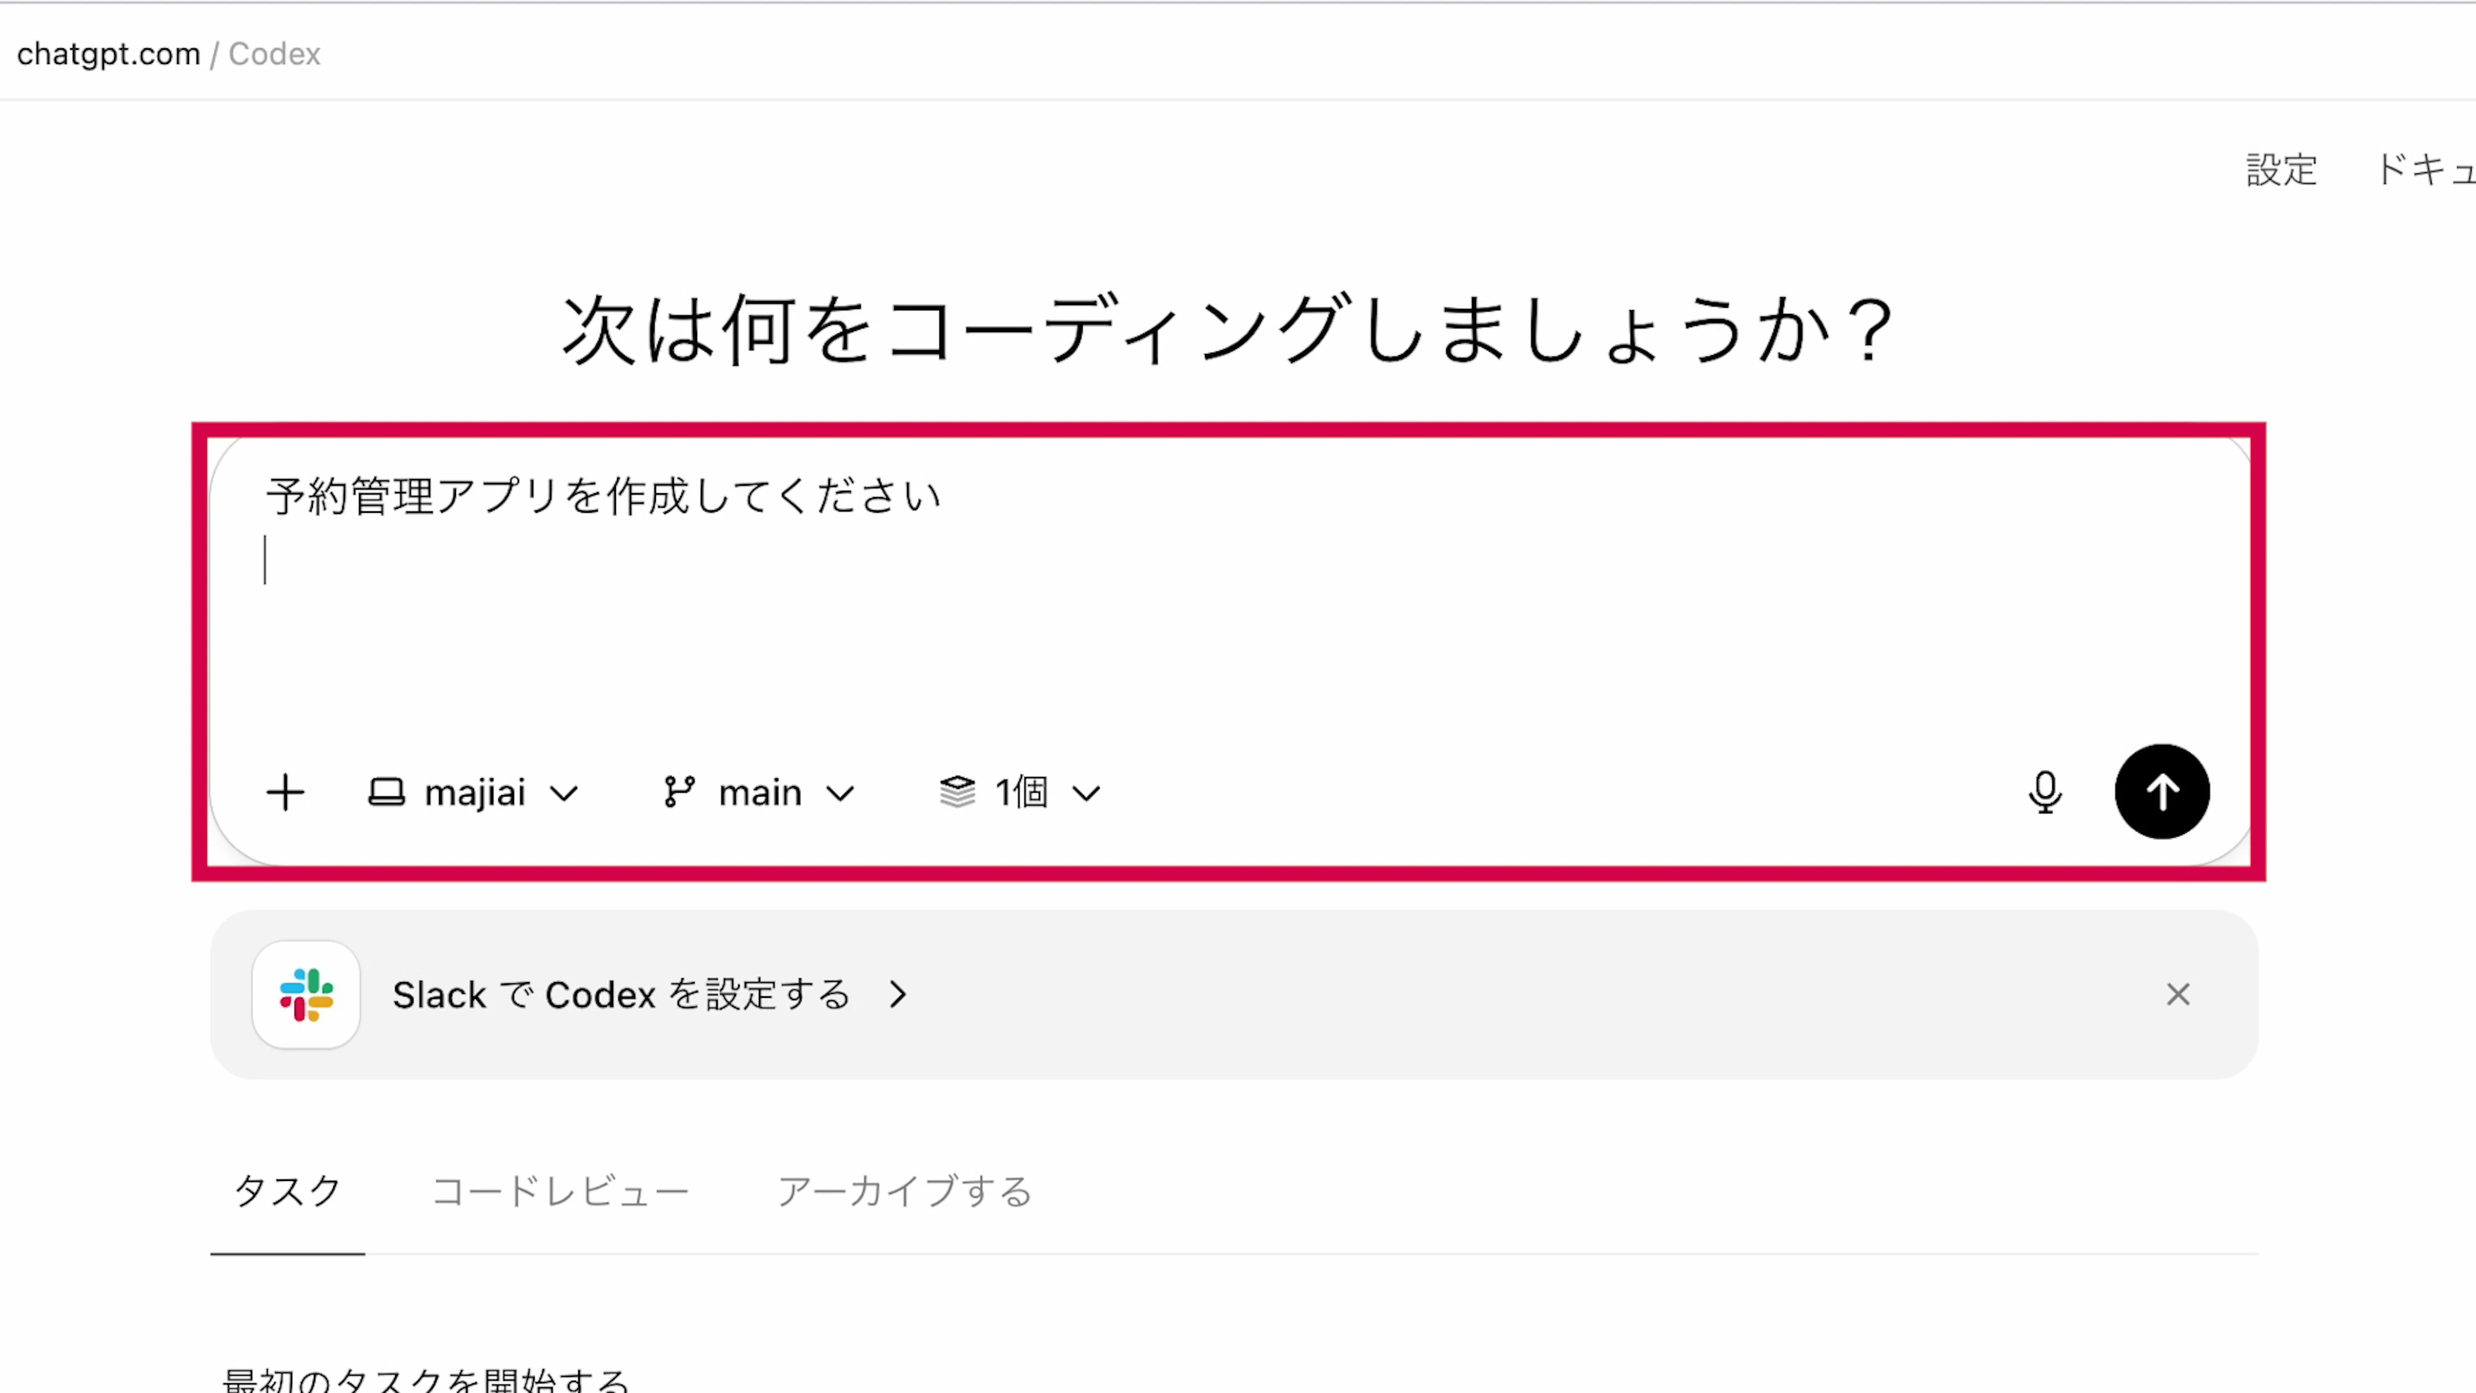Open the コードレビュー tab
Viewport: 2476px width, 1393px height.
(x=560, y=1191)
